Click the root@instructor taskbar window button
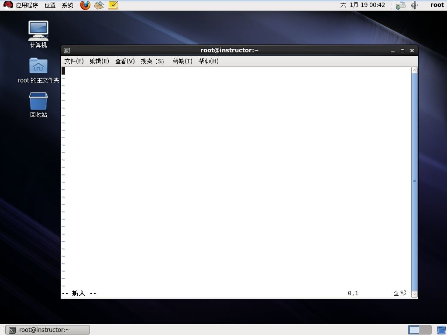Screen dimensions: 447x335 tap(48, 330)
